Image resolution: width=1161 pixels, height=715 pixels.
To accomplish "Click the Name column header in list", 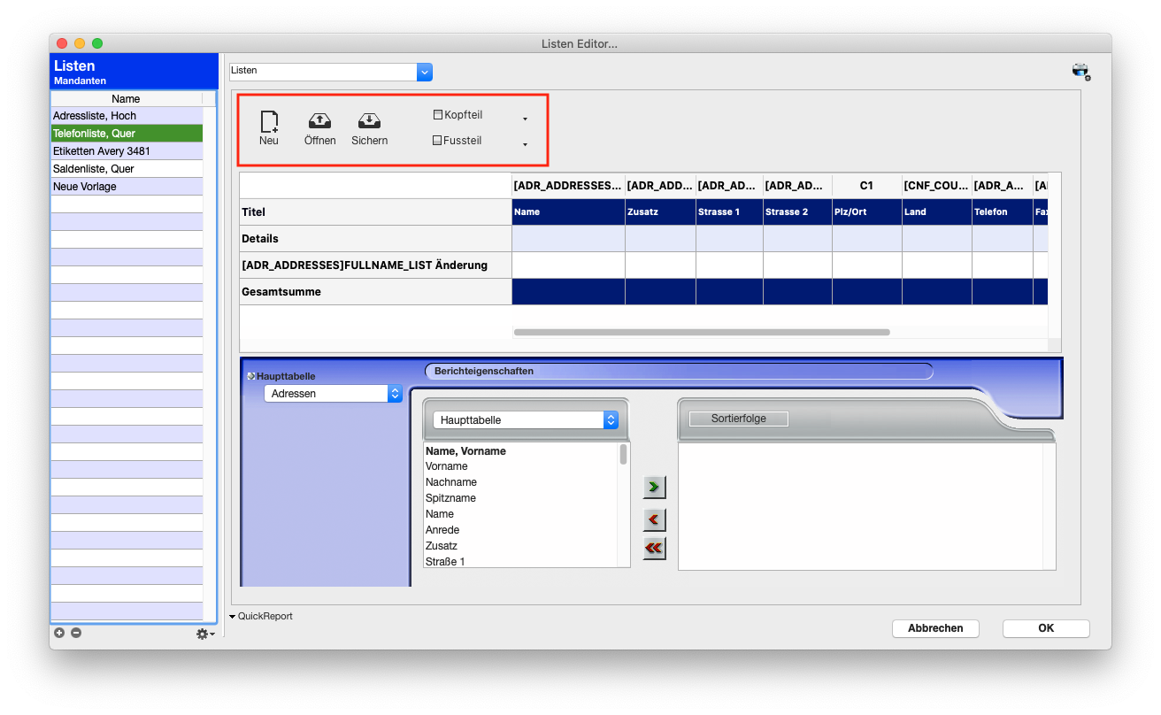I will (127, 99).
